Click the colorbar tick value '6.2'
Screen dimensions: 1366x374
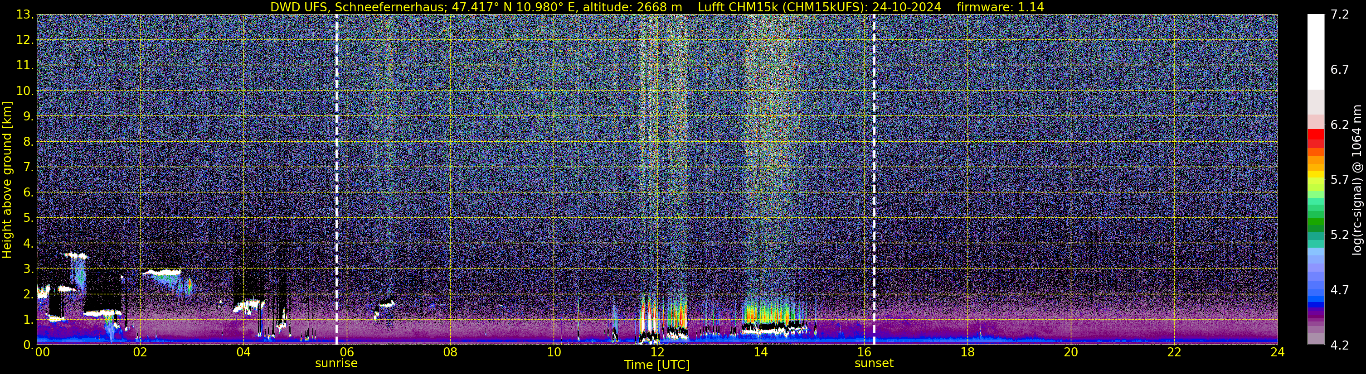coord(1340,125)
